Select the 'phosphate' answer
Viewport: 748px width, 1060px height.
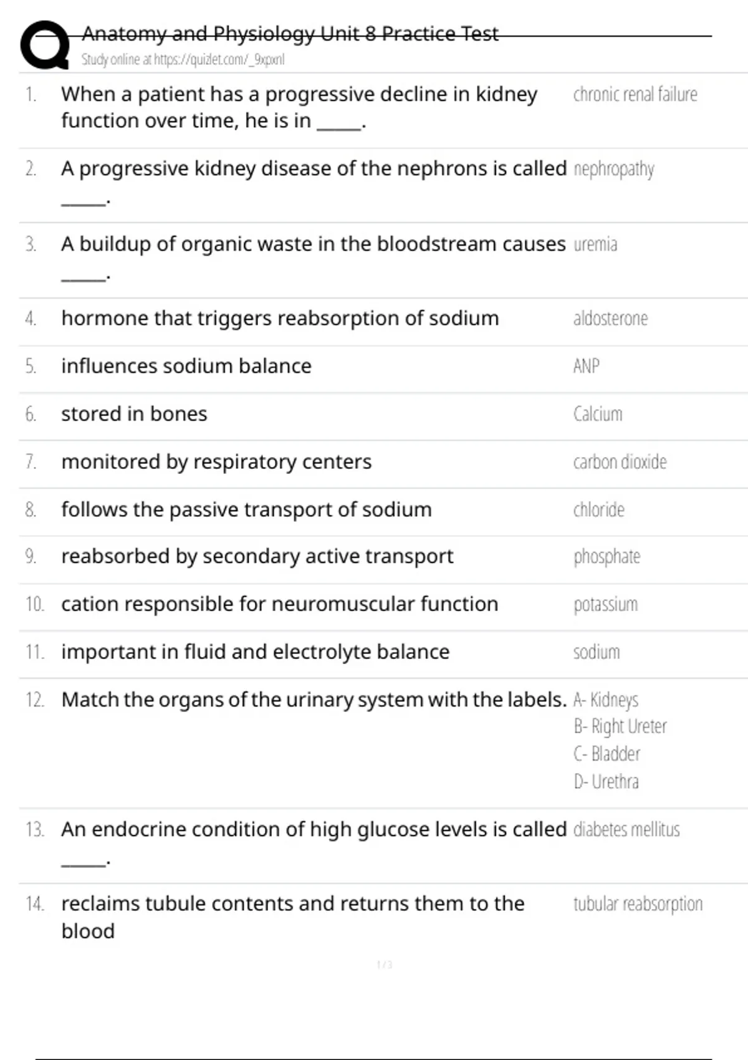(607, 556)
